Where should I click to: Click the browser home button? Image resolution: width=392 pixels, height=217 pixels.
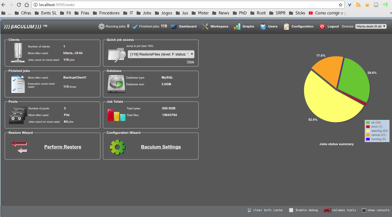pyautogui.click(x=27, y=5)
